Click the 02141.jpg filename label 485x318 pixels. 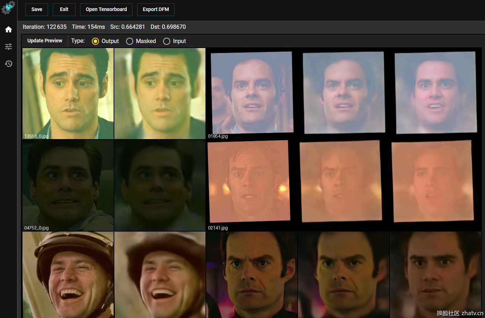(218, 228)
